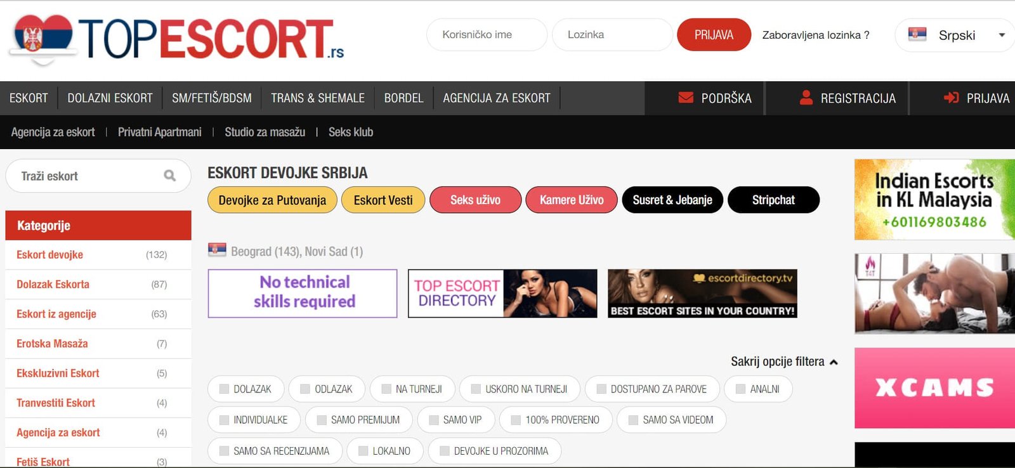The height and width of the screenshot is (468, 1015).
Task: Enable the NA TURNEJI filter
Action: tap(386, 389)
